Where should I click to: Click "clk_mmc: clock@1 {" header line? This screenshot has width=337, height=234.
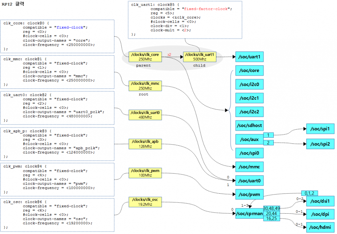click(x=25, y=59)
